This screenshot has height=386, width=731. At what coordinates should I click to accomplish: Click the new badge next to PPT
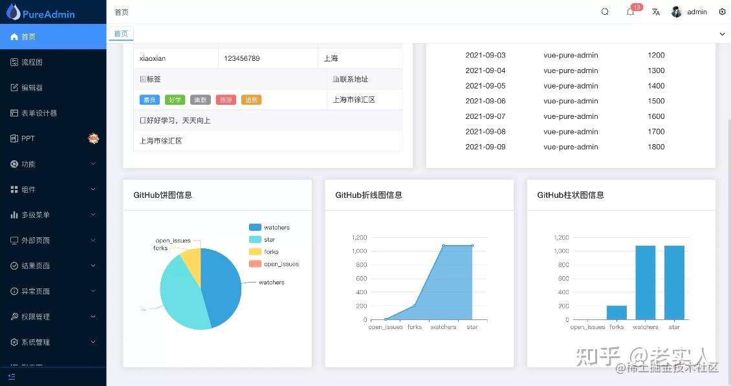[x=94, y=138]
